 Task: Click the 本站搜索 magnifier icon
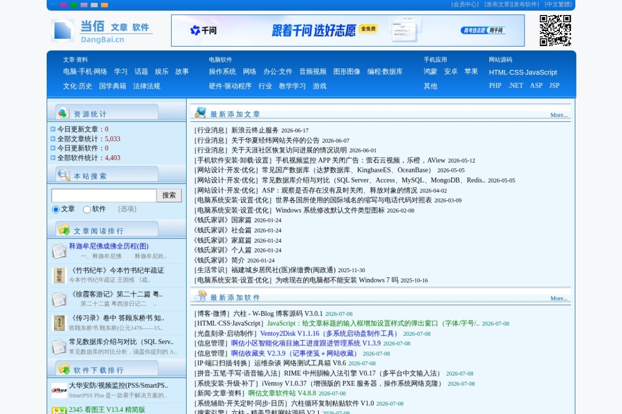(64, 175)
